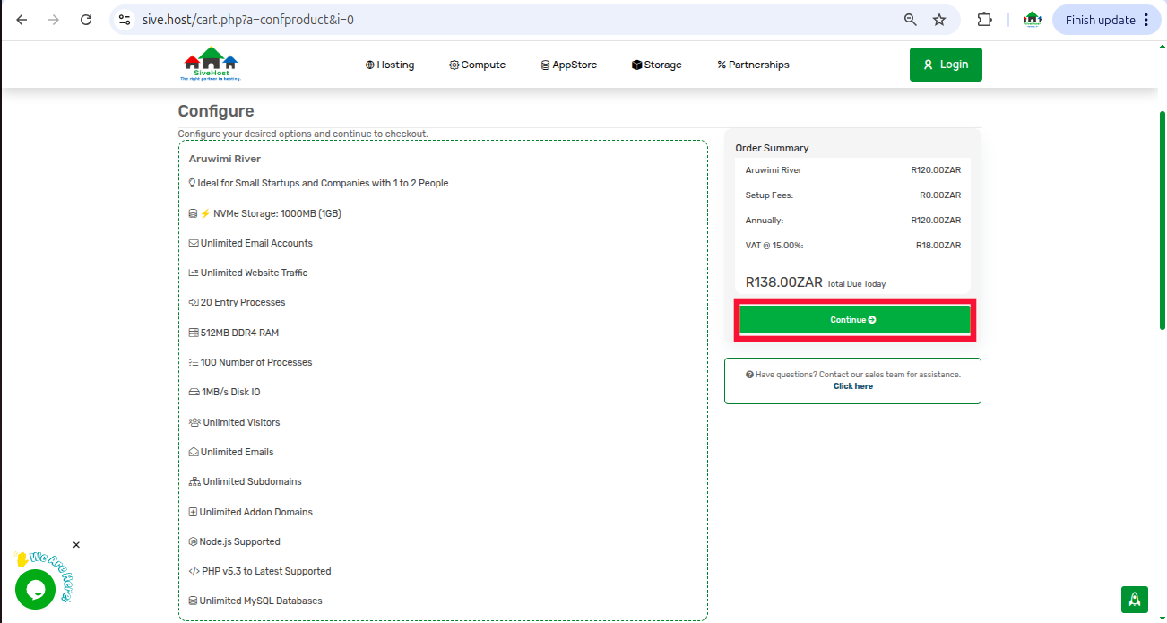Dismiss the chat widget with the X
This screenshot has width=1167, height=623.
click(x=76, y=545)
